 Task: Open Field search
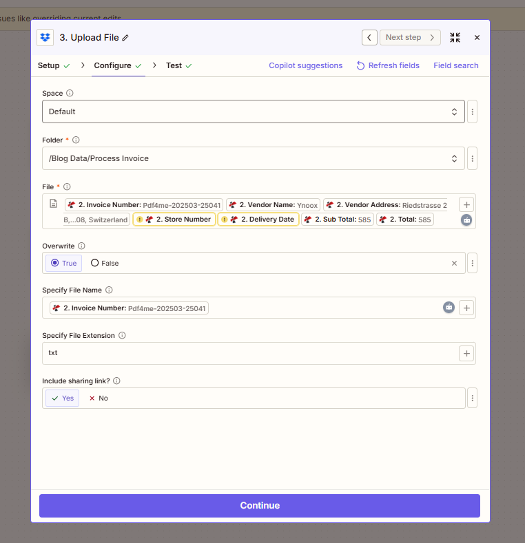click(x=455, y=65)
